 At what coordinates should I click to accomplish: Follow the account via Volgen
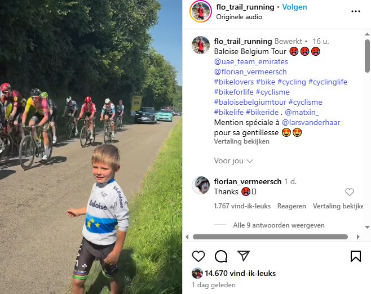(x=294, y=7)
